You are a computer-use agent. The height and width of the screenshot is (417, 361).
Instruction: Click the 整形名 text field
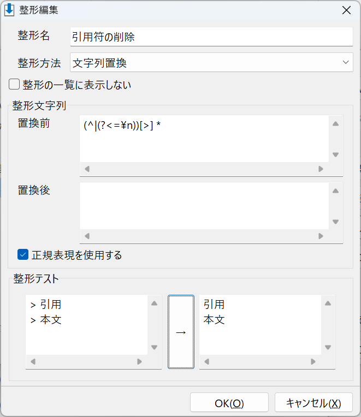click(211, 37)
